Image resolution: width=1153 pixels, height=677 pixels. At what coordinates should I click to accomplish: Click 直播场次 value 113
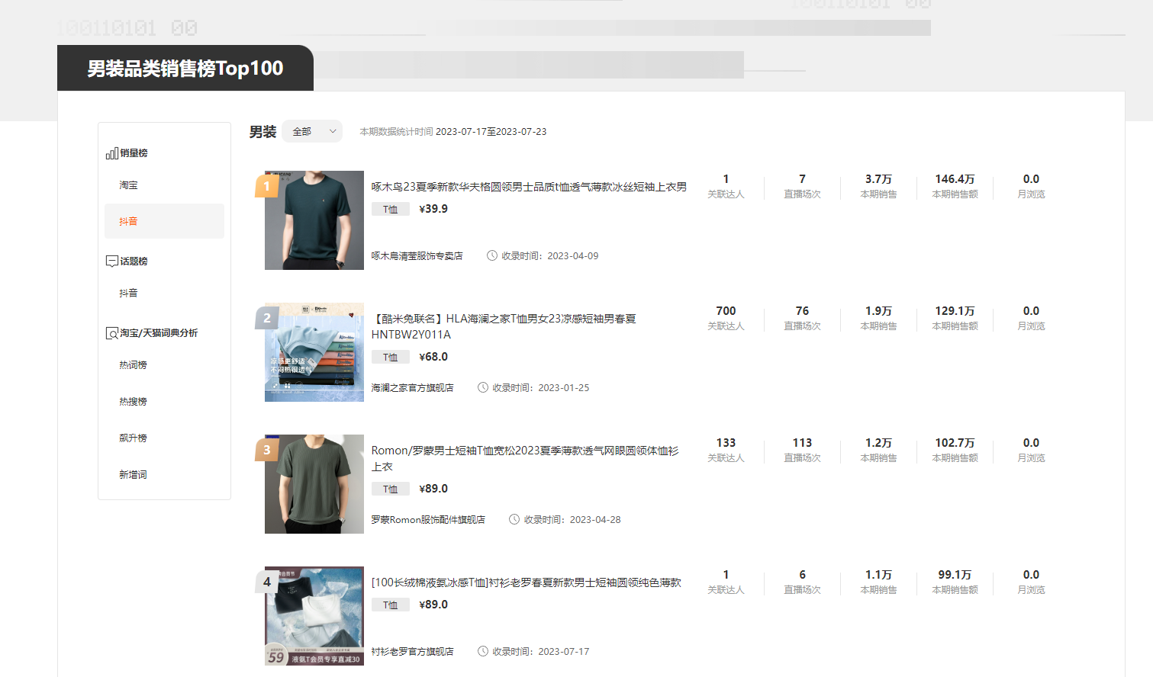(x=802, y=443)
